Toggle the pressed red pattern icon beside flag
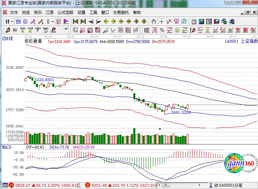Viewport: 258px width, 189px height. click(58, 22)
